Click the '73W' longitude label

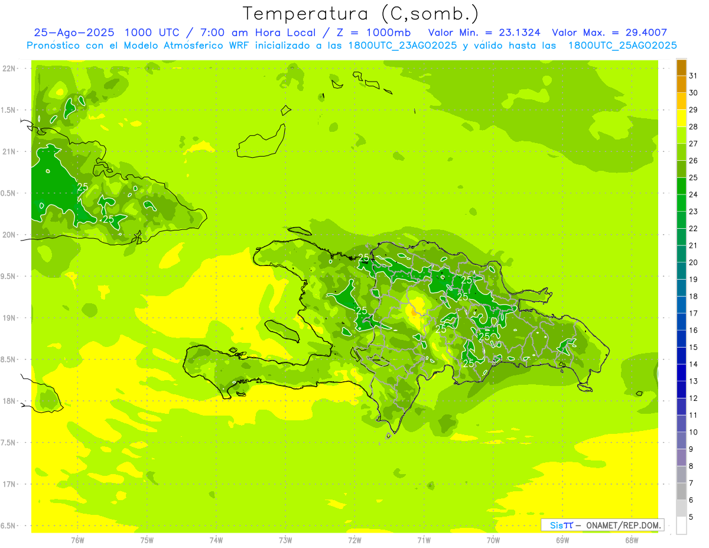[285, 540]
